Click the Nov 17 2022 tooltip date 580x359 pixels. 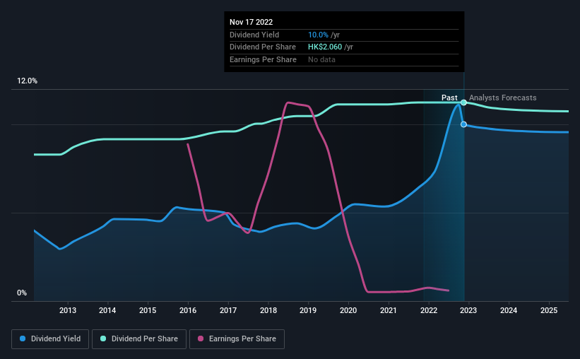(x=251, y=22)
